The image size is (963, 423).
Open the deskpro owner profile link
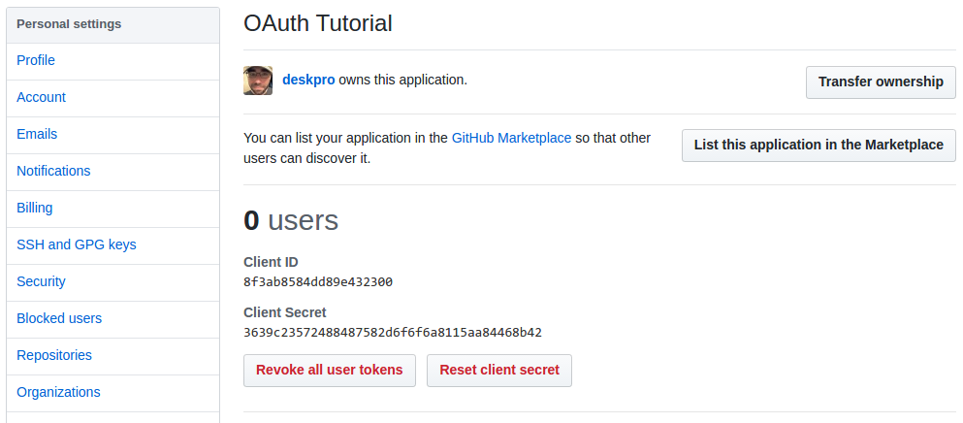tap(308, 80)
